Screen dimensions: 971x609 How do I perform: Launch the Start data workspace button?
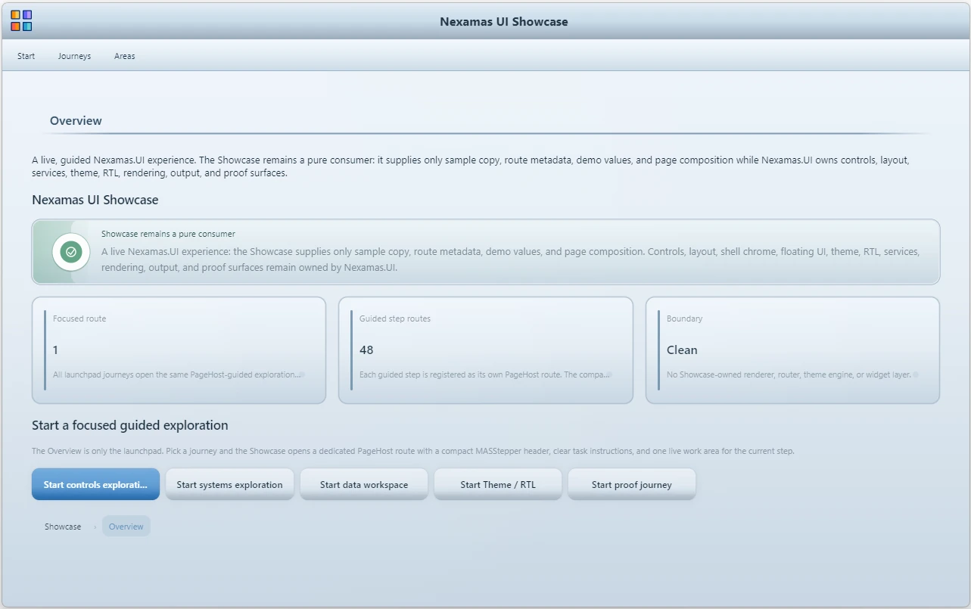coord(364,484)
